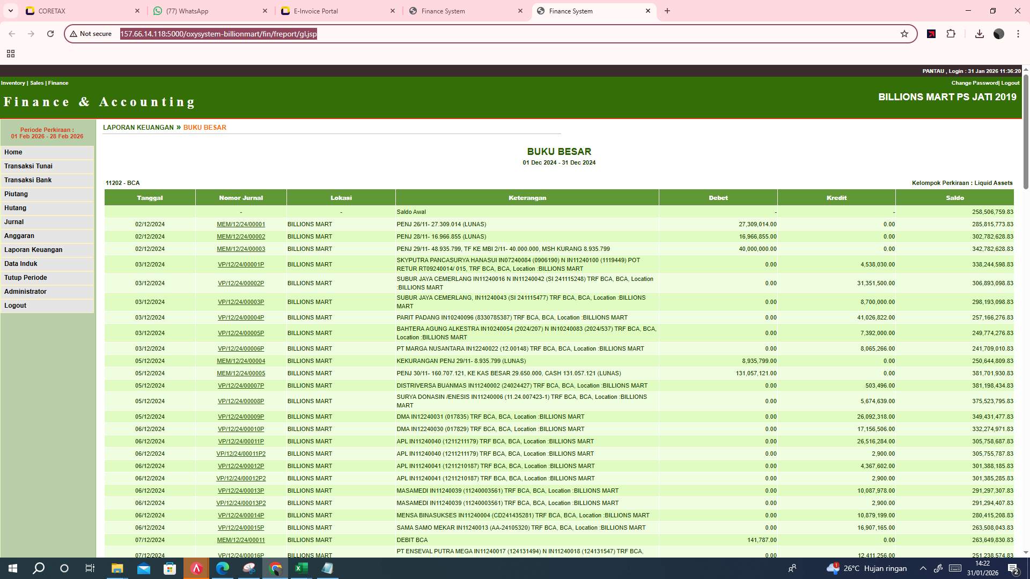This screenshot has width=1030, height=579.
Task: Open journal entry MEM/12/24/00001
Action: click(241, 224)
